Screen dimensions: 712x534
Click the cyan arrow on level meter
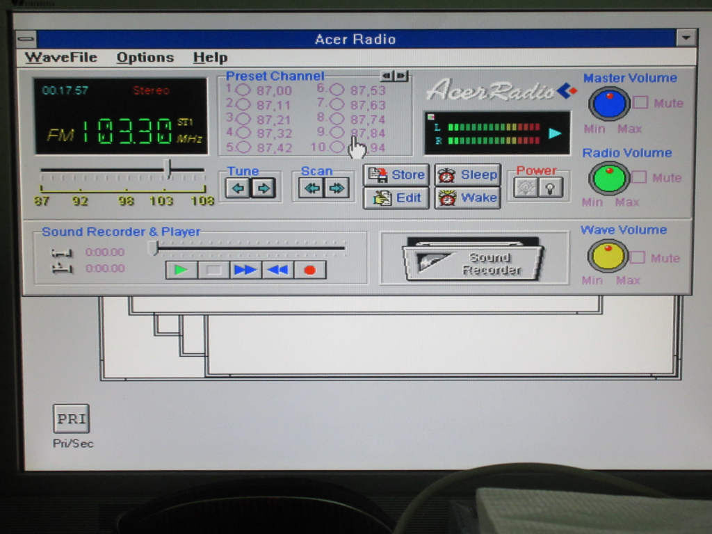click(555, 133)
